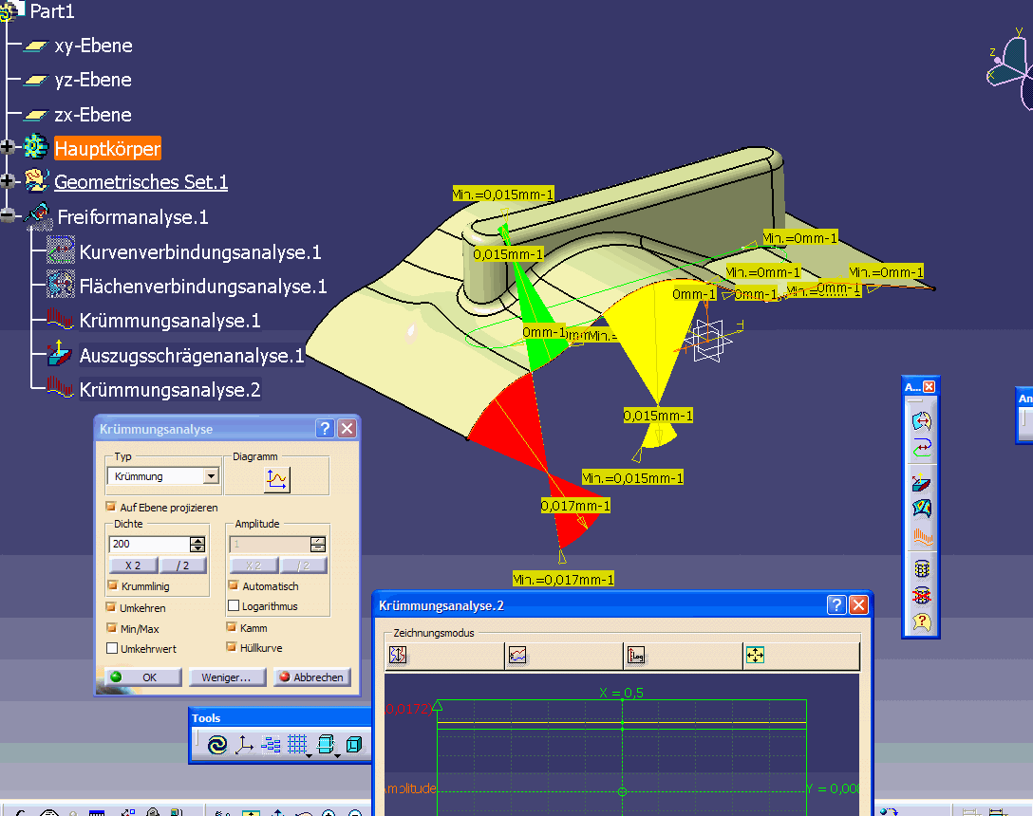Click the spiral update icon in Tools
The width and height of the screenshot is (1033, 816).
(216, 744)
